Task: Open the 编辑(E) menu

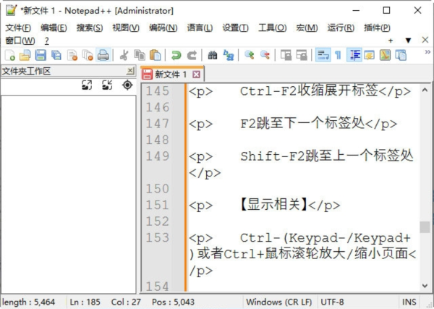Action: click(x=54, y=27)
